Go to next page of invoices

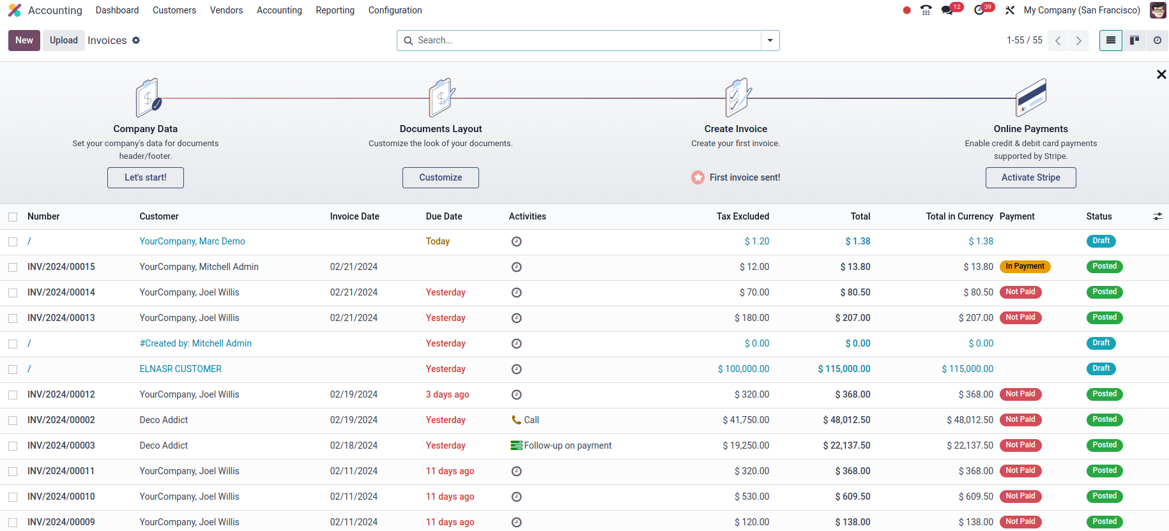point(1079,40)
